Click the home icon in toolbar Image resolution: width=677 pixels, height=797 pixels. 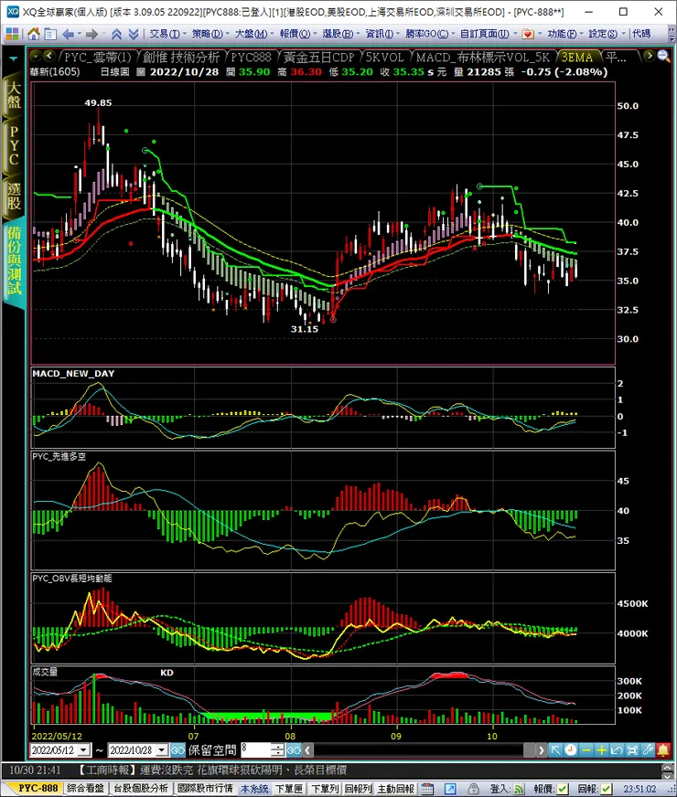pos(34,34)
